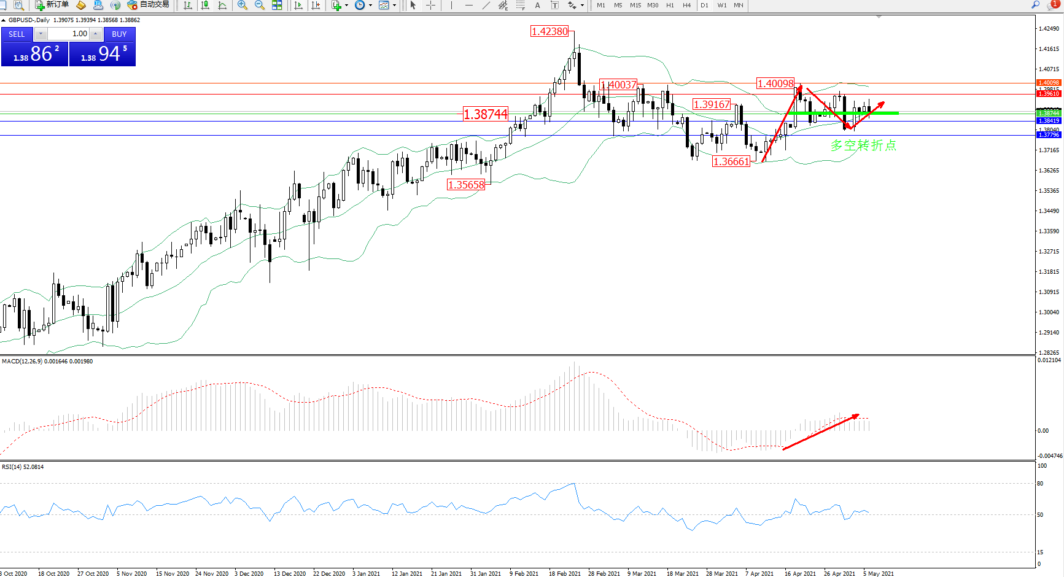Toggle AutoTrading (自动交易) button

pos(148,5)
